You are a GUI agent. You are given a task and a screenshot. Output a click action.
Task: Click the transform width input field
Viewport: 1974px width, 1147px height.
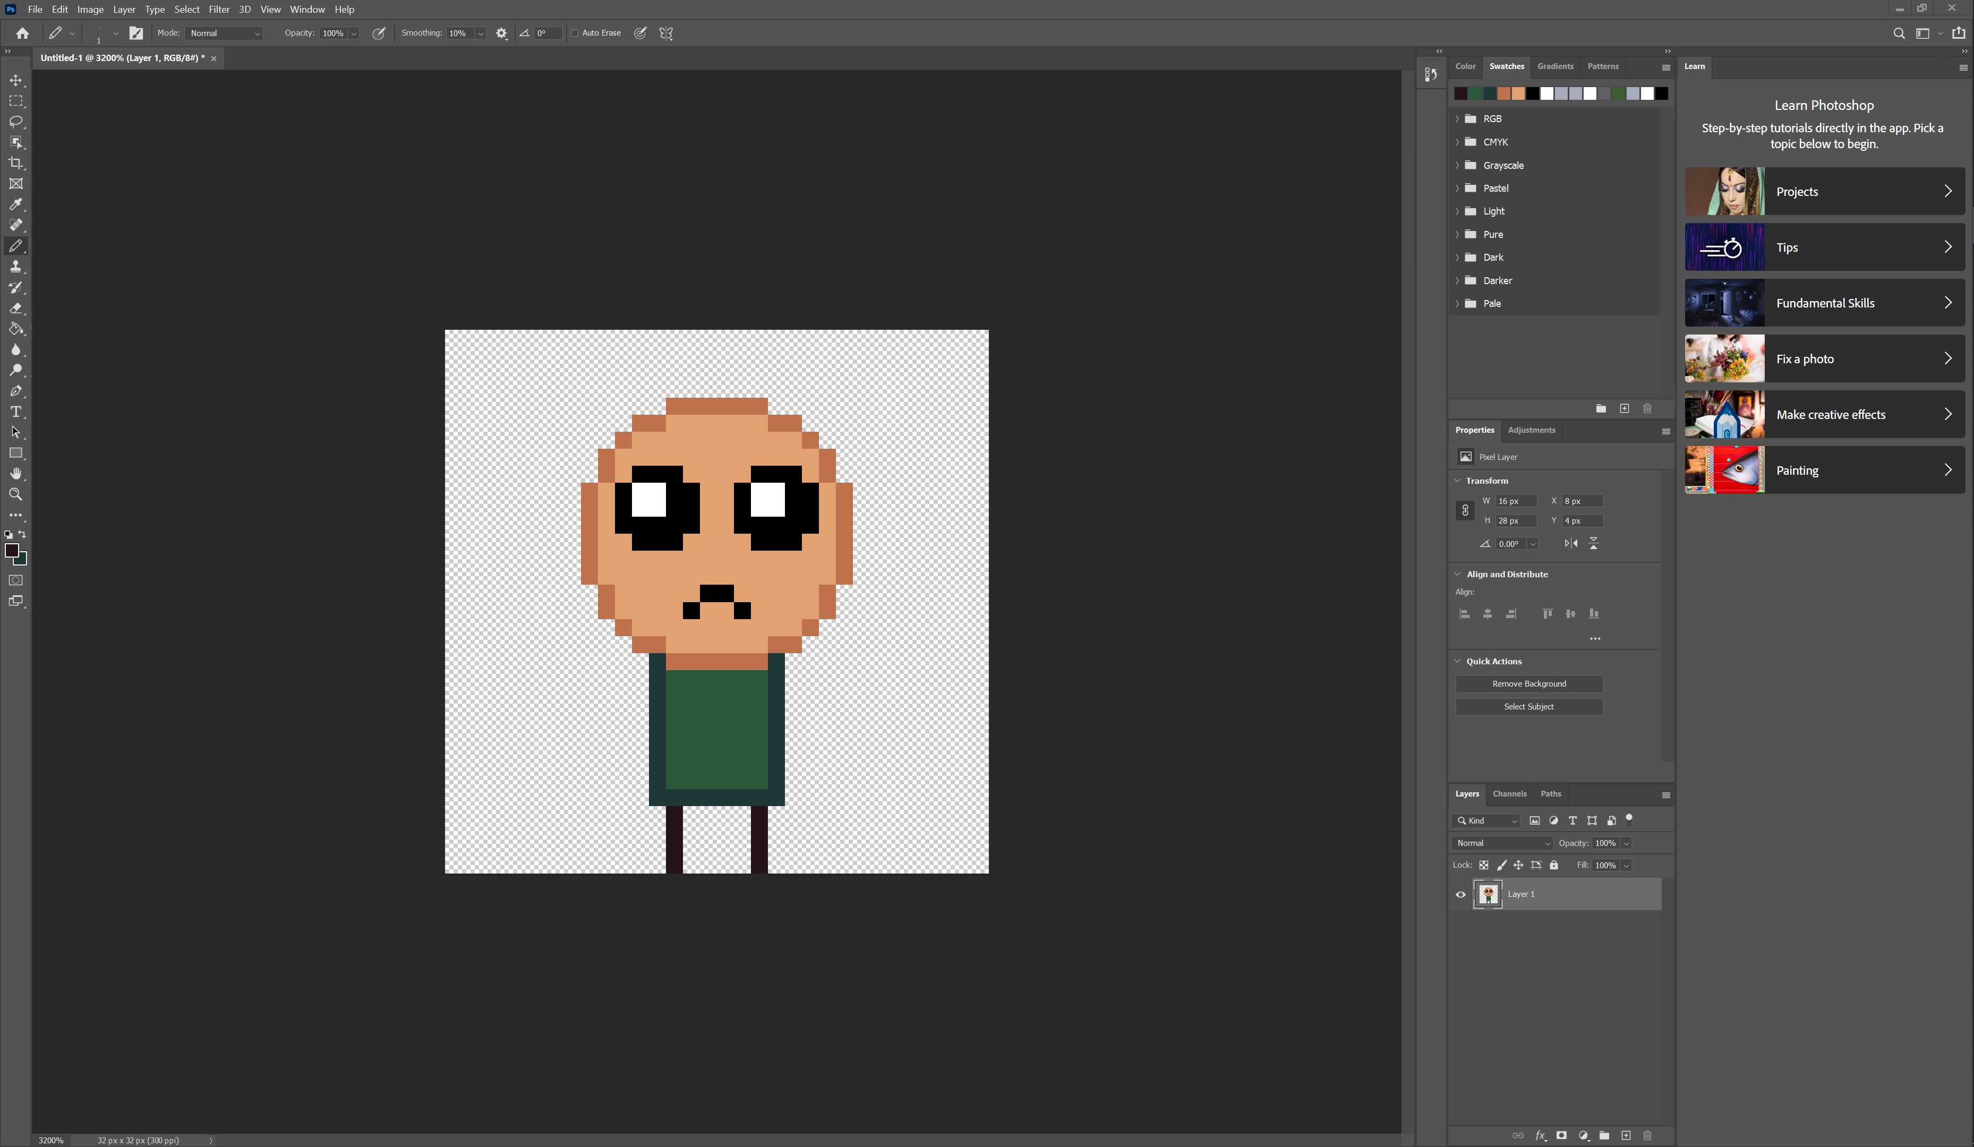(x=1515, y=501)
